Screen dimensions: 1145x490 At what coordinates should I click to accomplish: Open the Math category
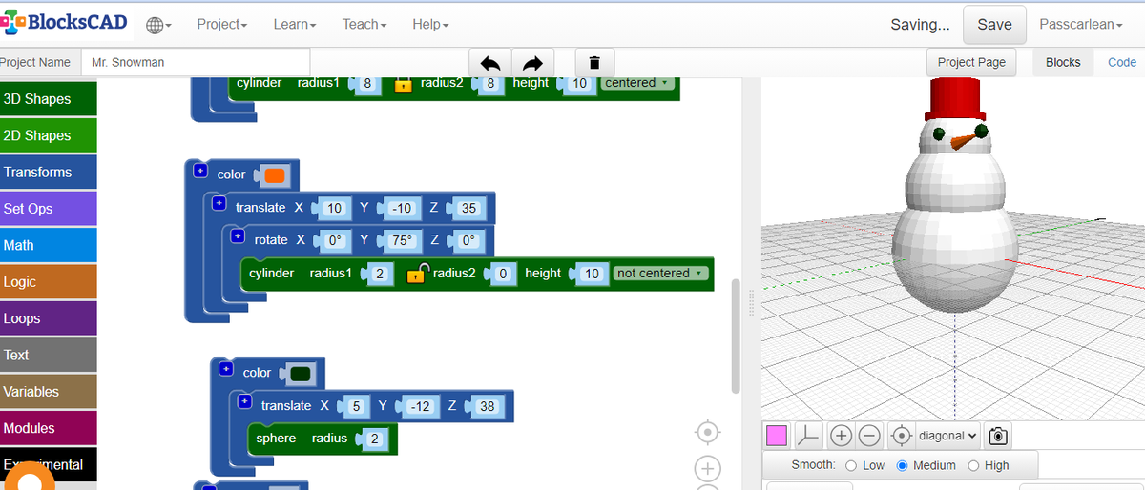[x=49, y=245]
